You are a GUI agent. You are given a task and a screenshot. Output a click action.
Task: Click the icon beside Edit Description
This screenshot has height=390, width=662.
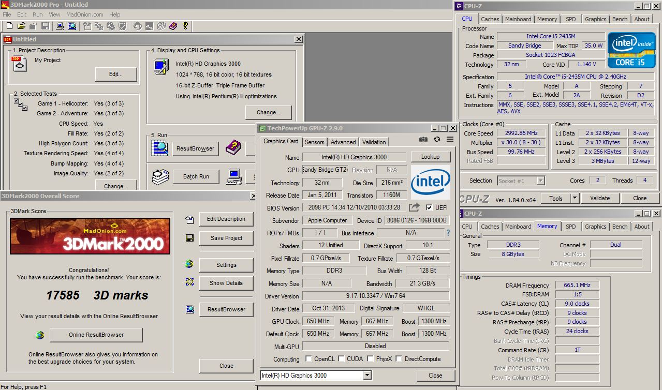tap(190, 219)
